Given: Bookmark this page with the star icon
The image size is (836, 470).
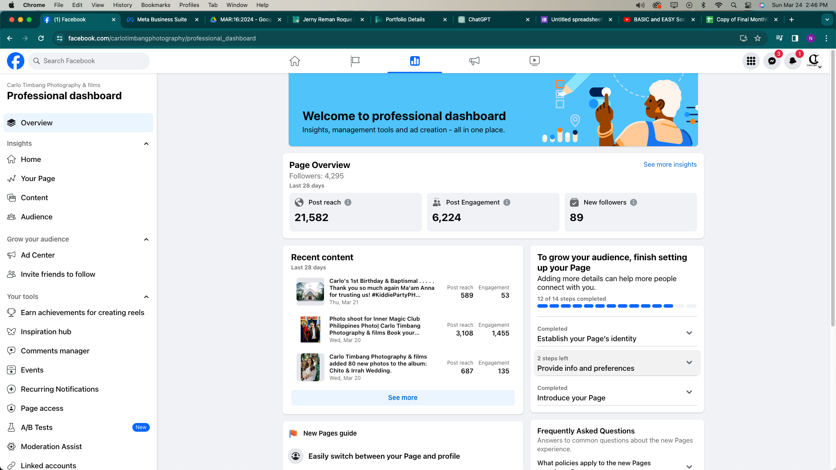Looking at the screenshot, I should (x=758, y=38).
